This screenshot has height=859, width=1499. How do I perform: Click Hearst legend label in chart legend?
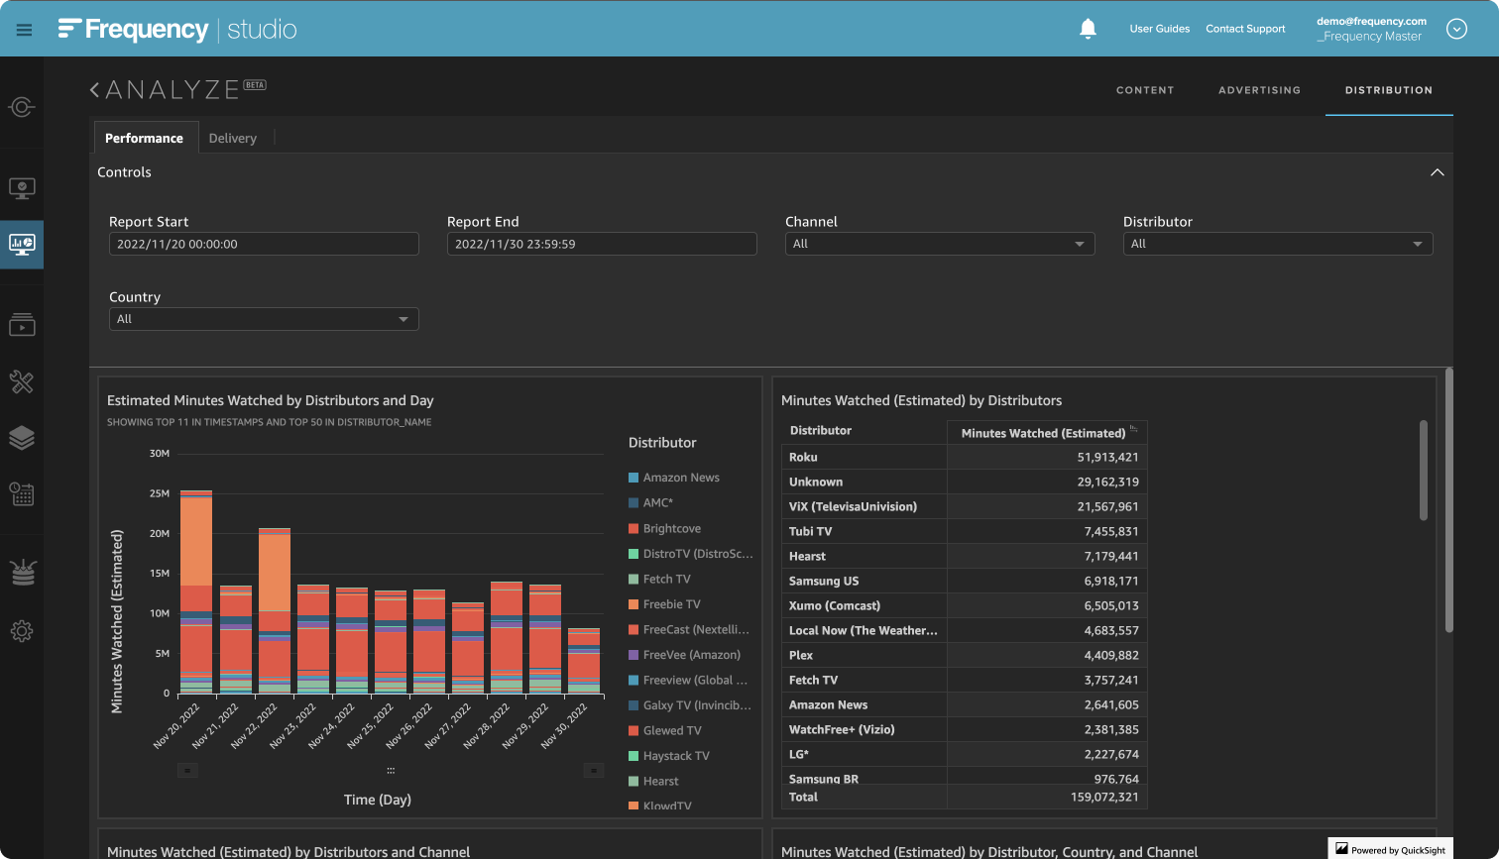tap(661, 782)
